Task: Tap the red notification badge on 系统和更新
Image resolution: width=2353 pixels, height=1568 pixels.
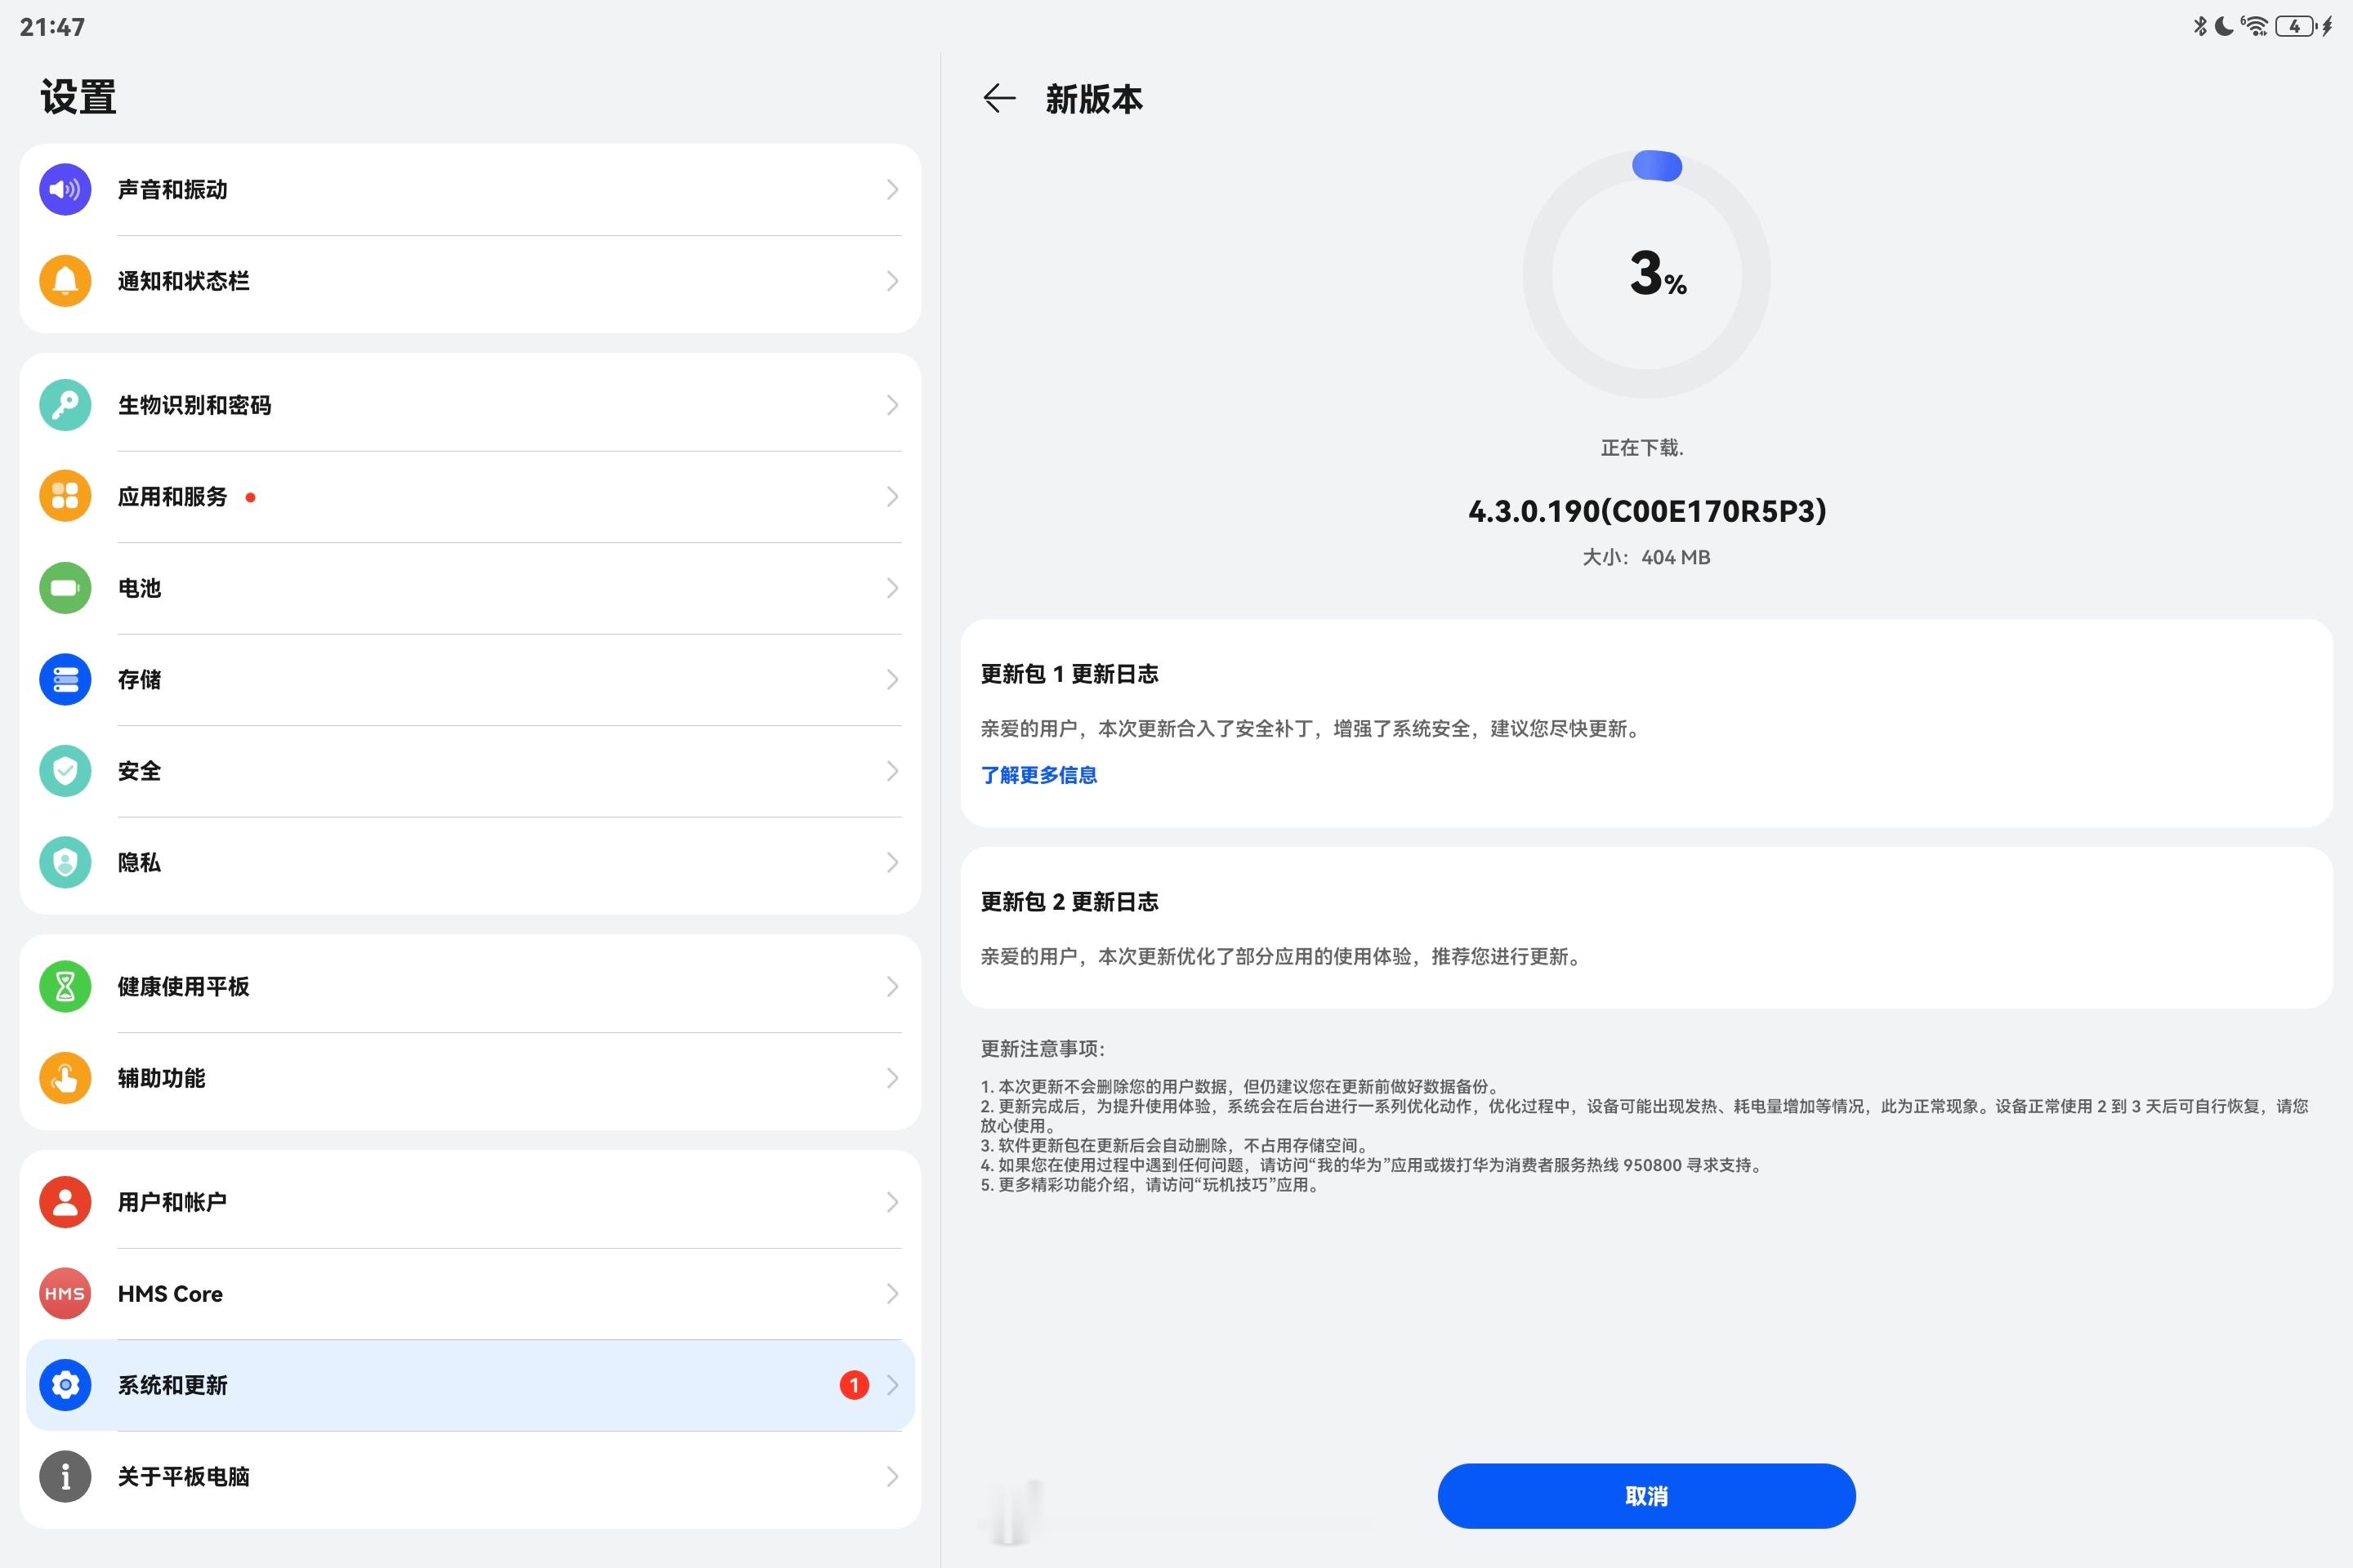Action: [853, 1385]
